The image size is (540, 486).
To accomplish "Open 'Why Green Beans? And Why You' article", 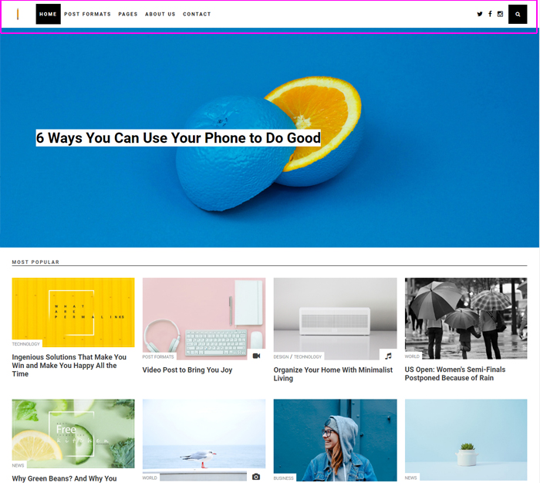I will [64, 478].
